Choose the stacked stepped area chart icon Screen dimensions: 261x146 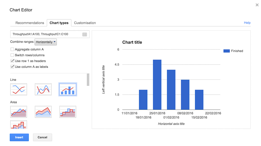19,125
